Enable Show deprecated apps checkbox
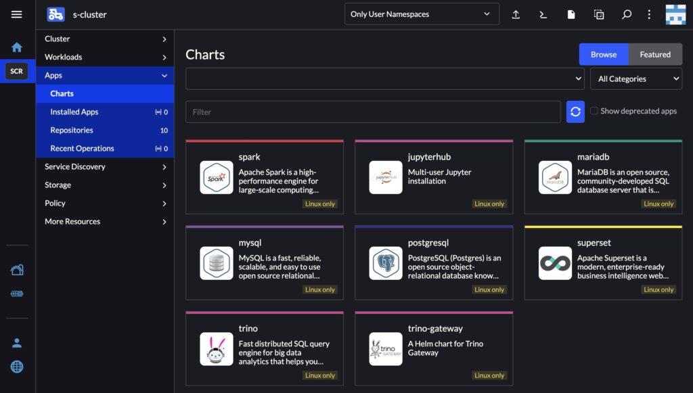Image resolution: width=693 pixels, height=393 pixels. [x=594, y=111]
